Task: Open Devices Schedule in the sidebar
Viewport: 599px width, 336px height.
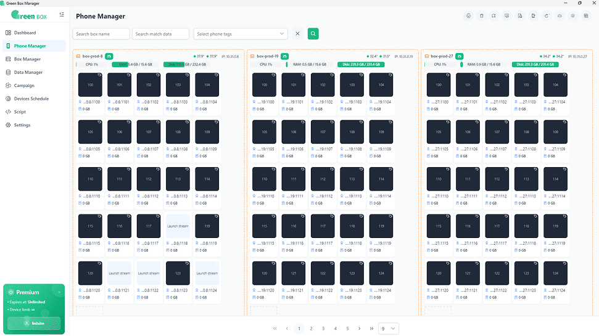Action: coord(34,99)
